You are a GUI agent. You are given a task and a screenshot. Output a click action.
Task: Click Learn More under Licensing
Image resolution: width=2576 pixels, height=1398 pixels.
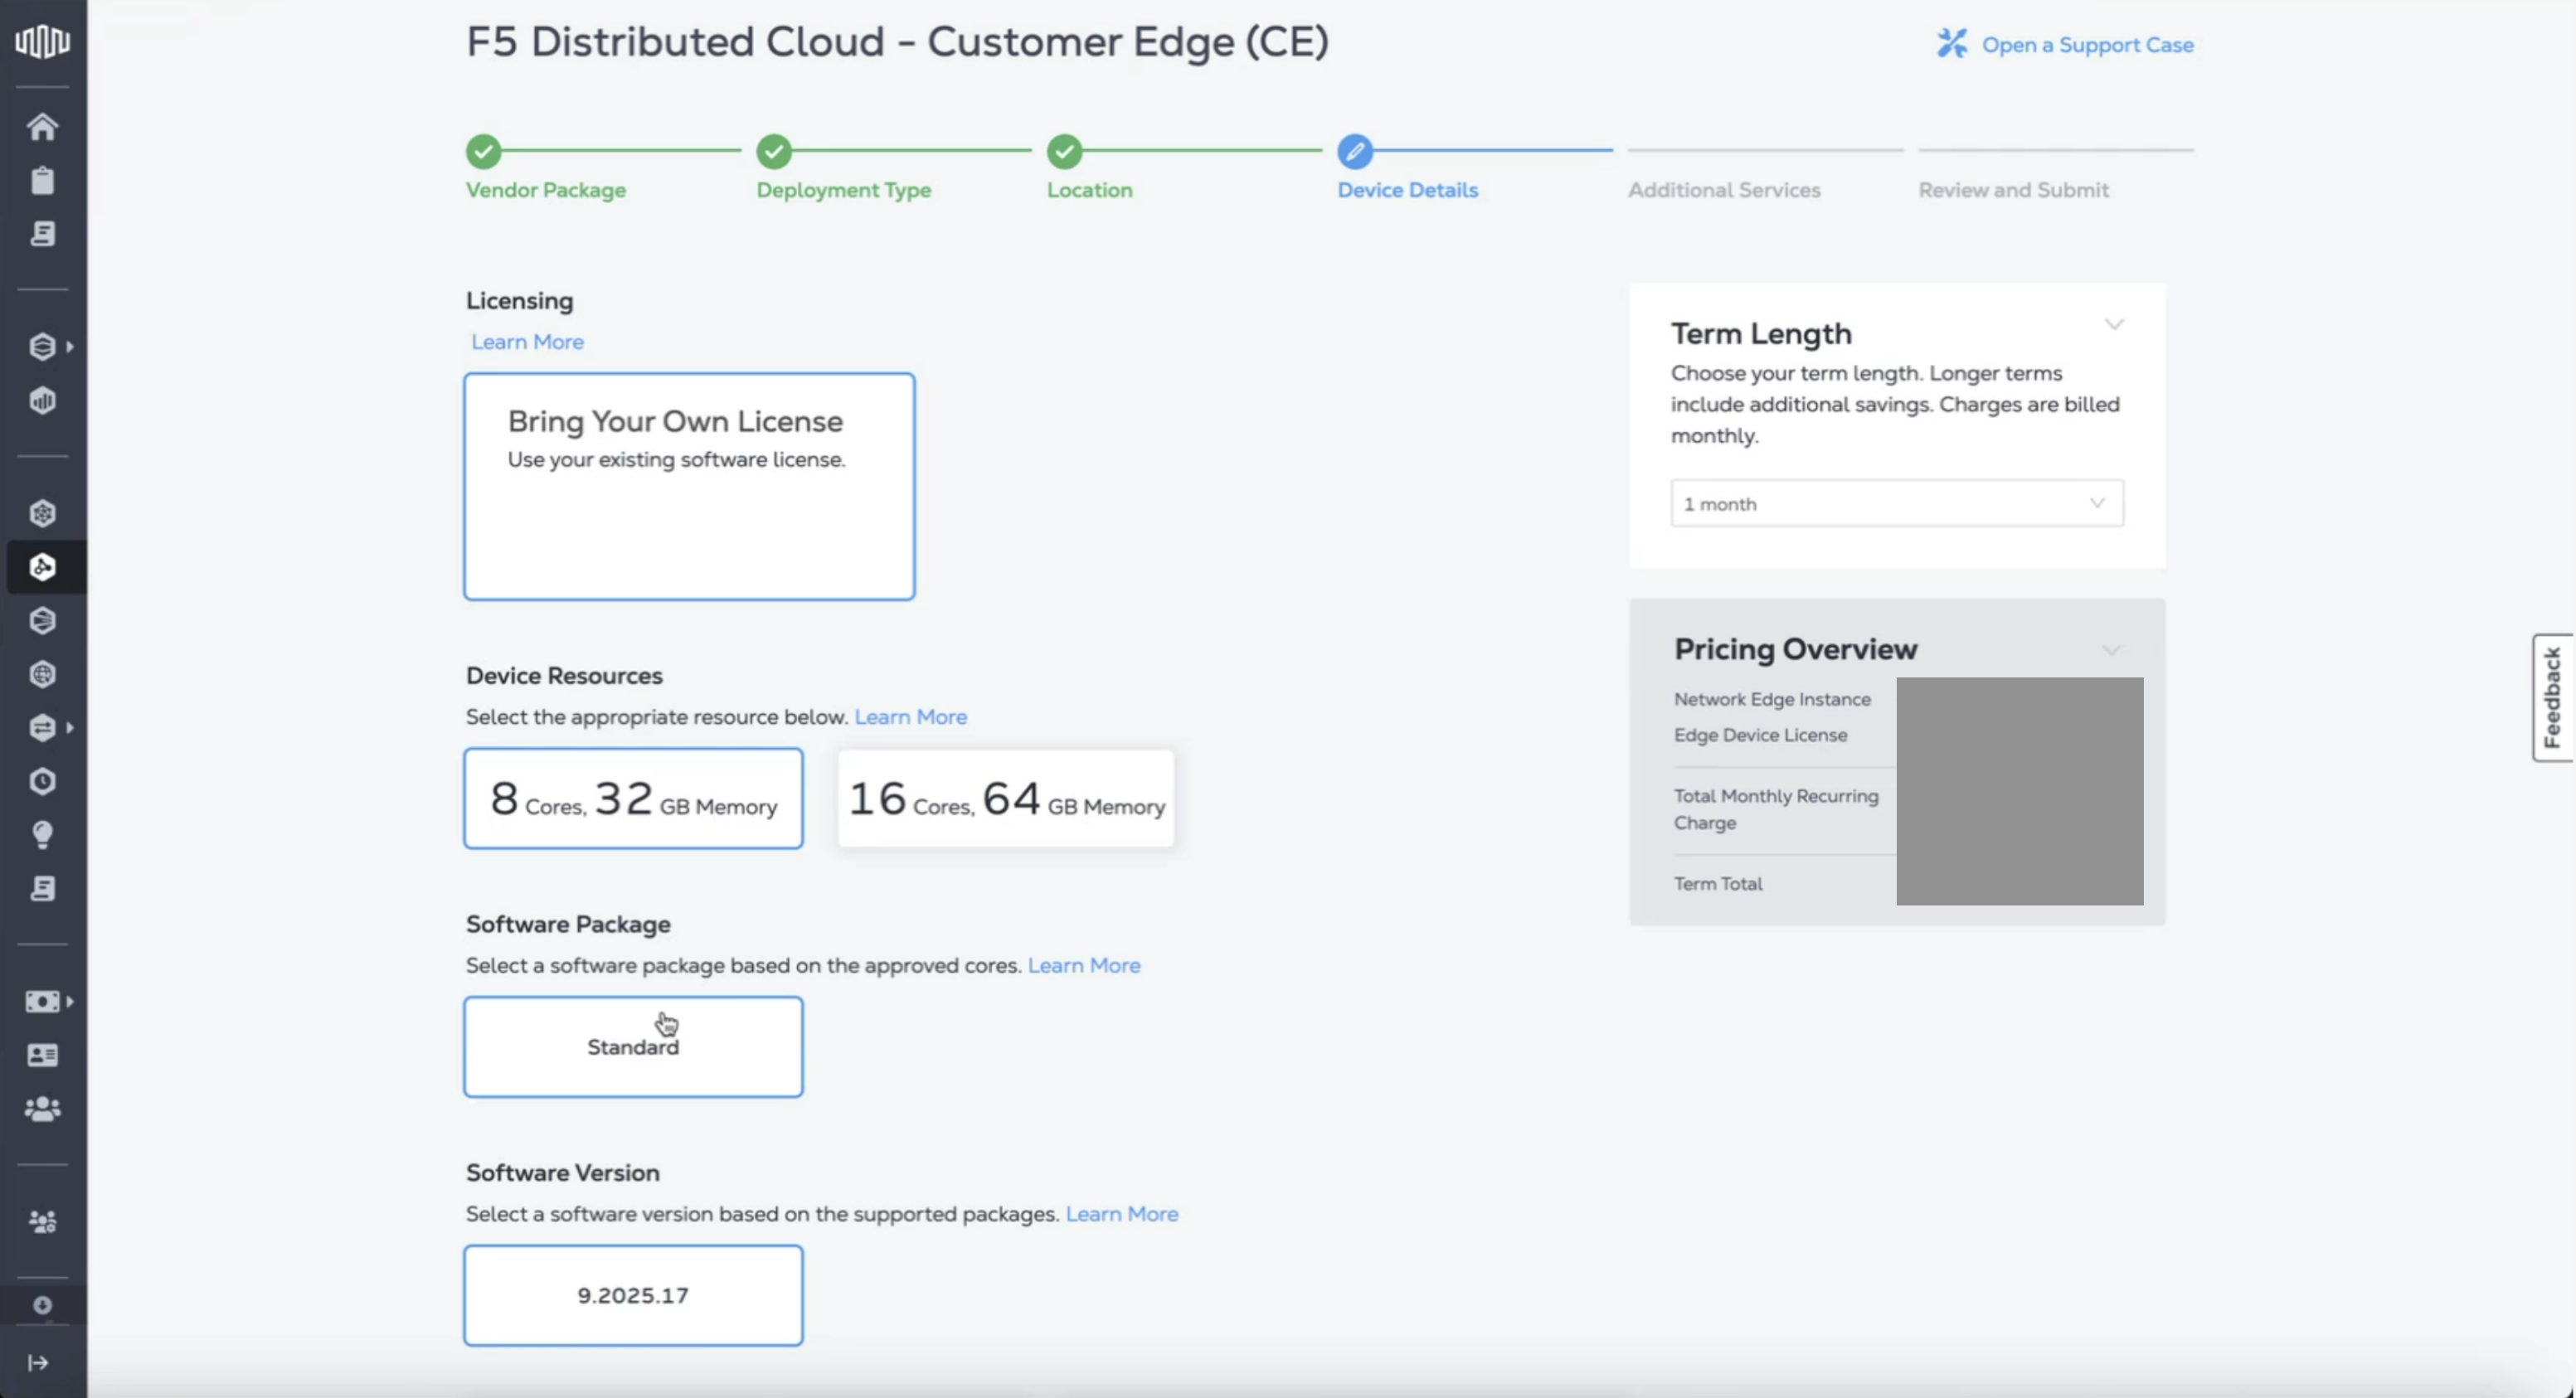point(527,342)
